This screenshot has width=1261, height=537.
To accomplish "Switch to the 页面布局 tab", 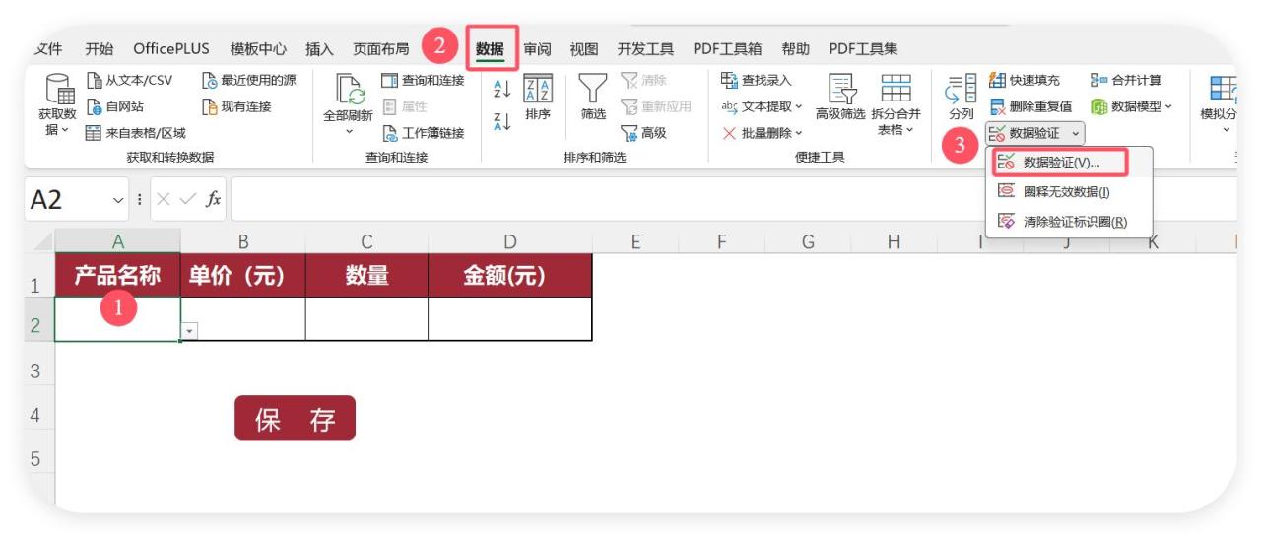I will click(381, 48).
